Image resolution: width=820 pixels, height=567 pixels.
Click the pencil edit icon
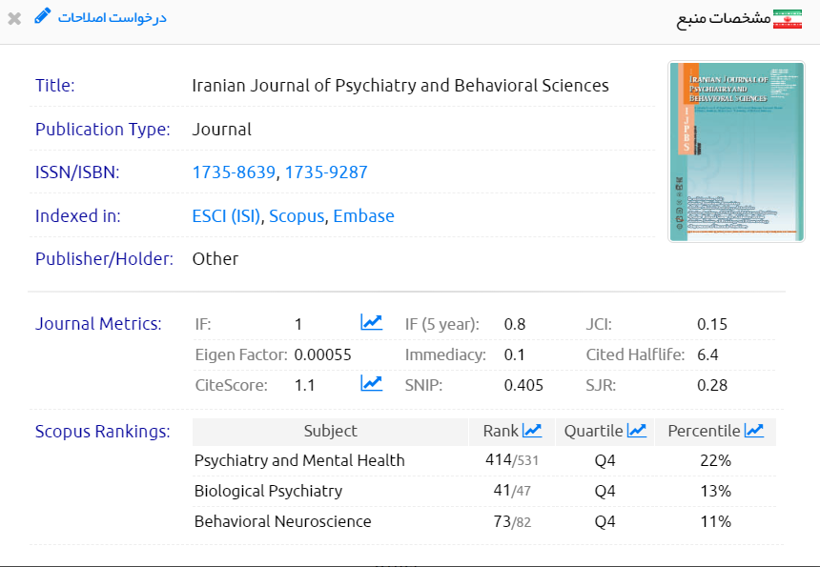click(x=43, y=16)
